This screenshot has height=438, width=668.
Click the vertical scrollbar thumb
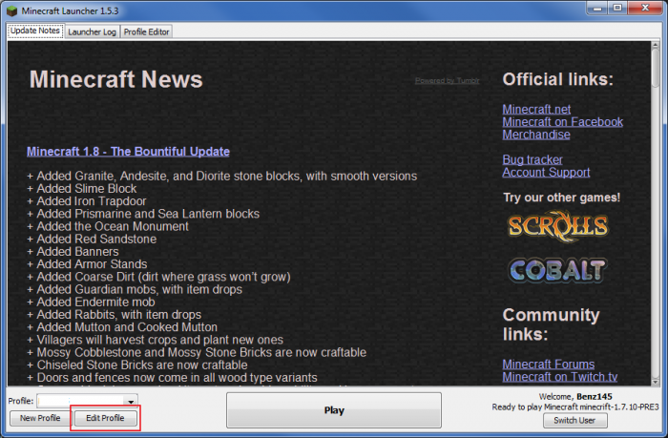coord(656,69)
